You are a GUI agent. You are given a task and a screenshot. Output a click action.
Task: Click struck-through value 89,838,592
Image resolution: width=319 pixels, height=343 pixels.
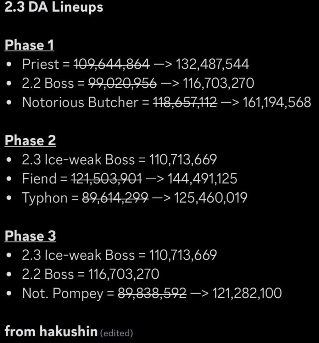click(152, 293)
